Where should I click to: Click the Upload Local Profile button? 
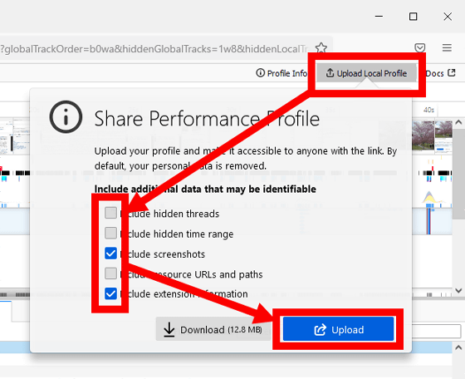pyautogui.click(x=366, y=73)
